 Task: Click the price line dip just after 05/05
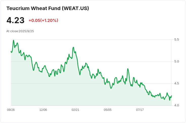(111, 88)
